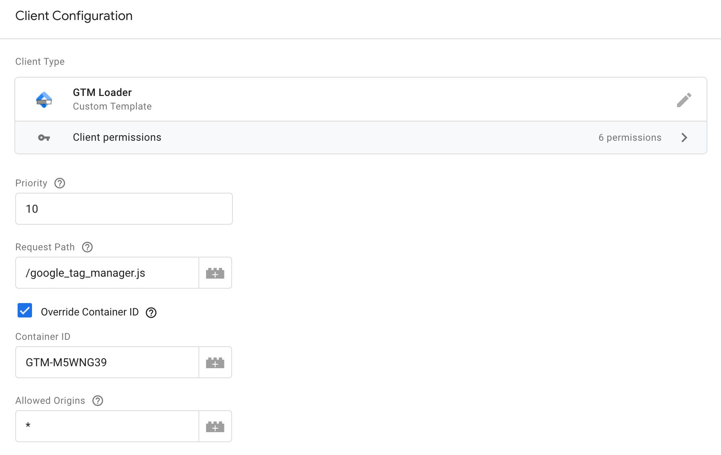Image resolution: width=721 pixels, height=455 pixels.
Task: Click the 'Client Type' section label
Action: (40, 62)
